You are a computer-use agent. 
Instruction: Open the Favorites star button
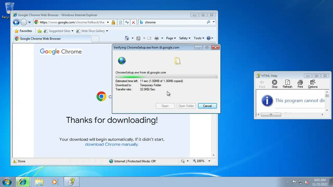[23, 31]
